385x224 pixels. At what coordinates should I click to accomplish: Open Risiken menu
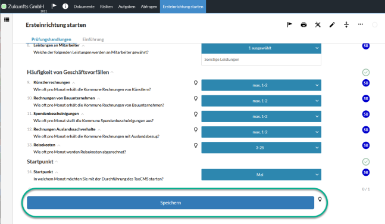point(107,7)
